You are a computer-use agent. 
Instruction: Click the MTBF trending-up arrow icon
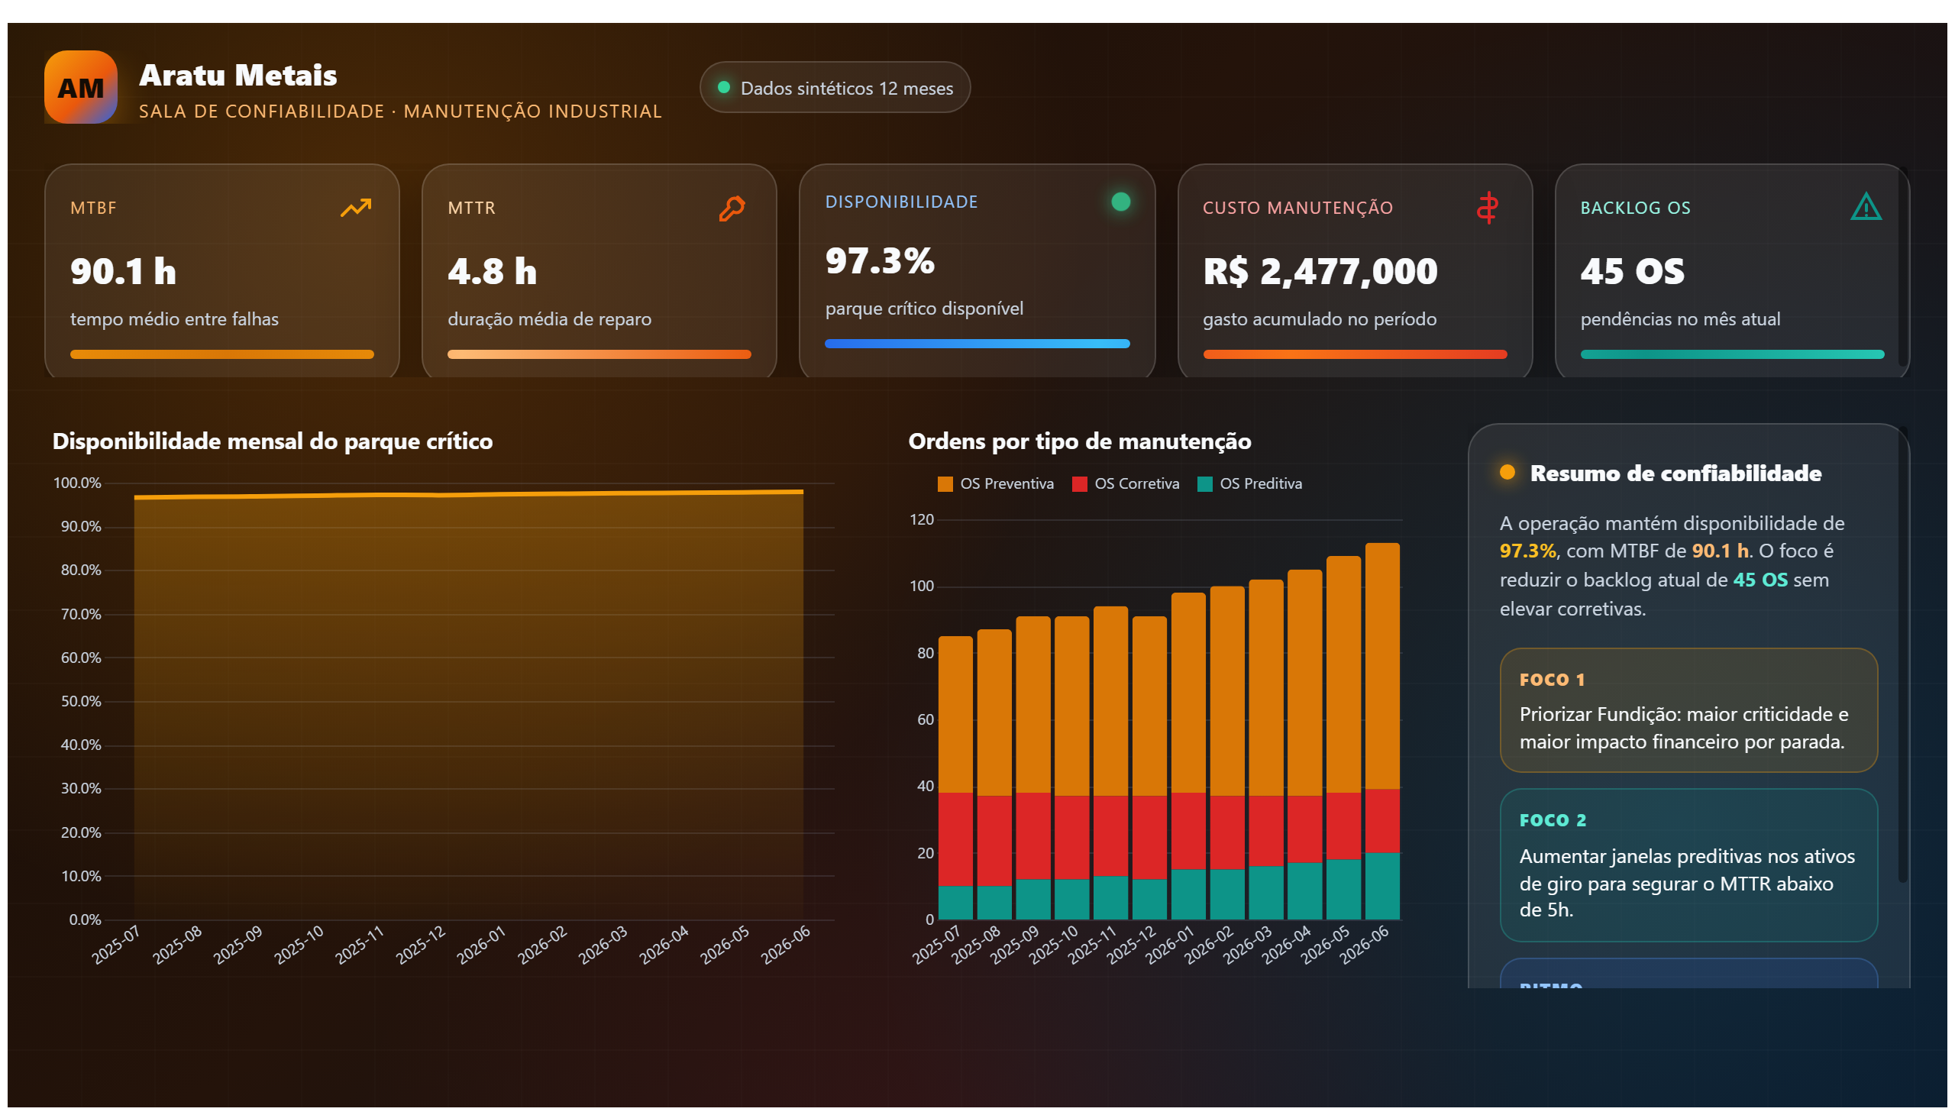(355, 208)
